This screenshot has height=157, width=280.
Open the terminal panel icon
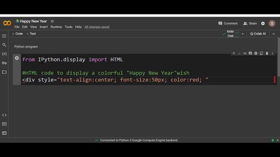click(x=4, y=133)
